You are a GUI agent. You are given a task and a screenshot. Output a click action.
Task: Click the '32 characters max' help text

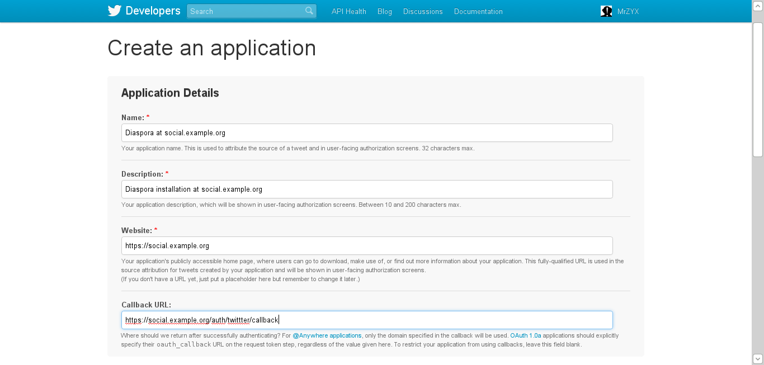pos(448,148)
